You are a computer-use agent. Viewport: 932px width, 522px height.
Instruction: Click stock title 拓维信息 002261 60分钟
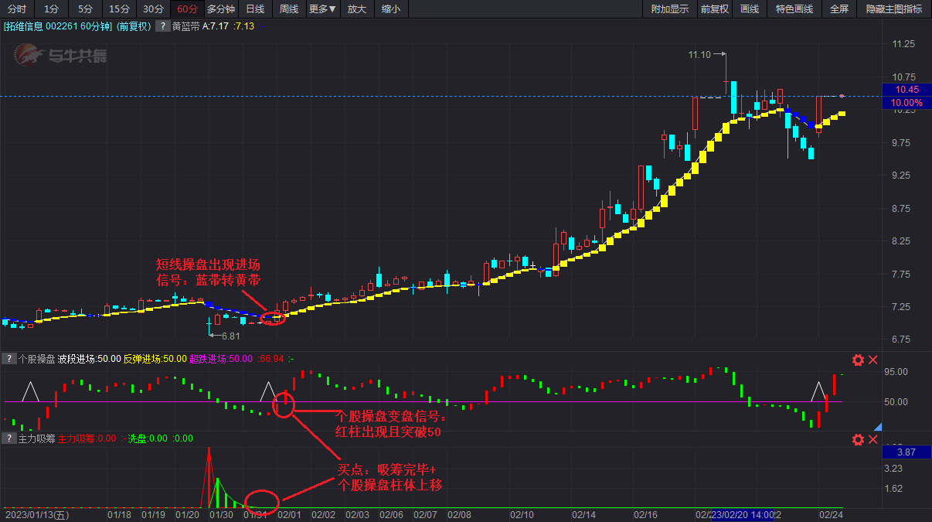59,26
